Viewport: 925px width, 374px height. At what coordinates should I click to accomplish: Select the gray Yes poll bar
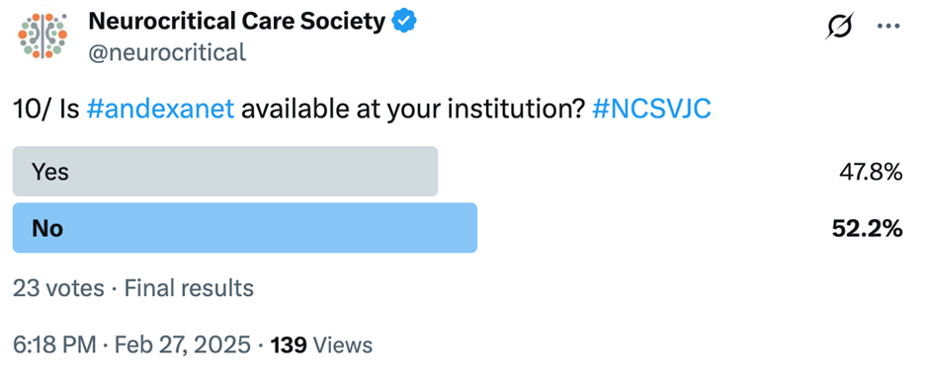(x=225, y=172)
